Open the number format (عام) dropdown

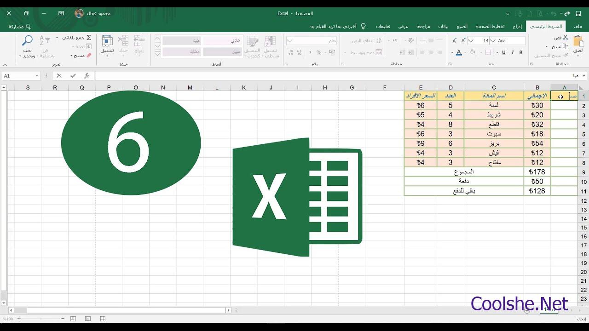pos(290,41)
